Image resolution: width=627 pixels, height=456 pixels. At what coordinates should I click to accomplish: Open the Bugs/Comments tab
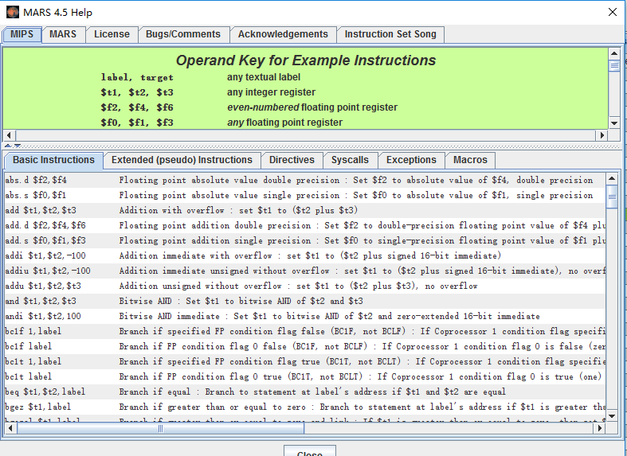click(183, 34)
